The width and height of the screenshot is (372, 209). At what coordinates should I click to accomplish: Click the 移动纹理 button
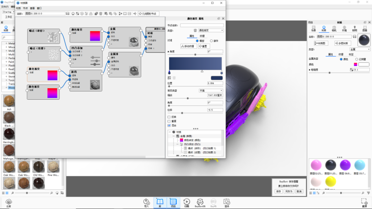[x=188, y=46]
